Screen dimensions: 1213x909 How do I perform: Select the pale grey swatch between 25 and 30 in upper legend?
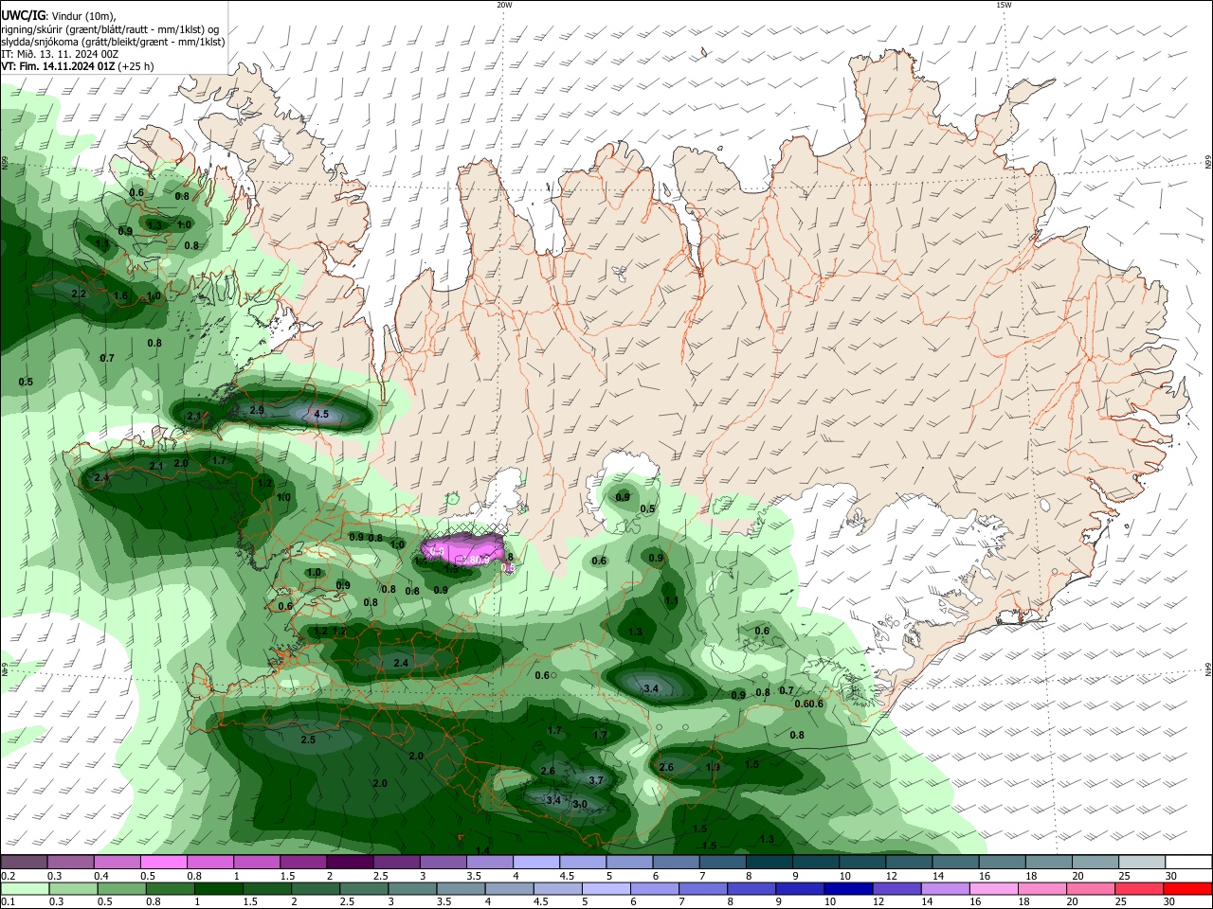pyautogui.click(x=1143, y=862)
